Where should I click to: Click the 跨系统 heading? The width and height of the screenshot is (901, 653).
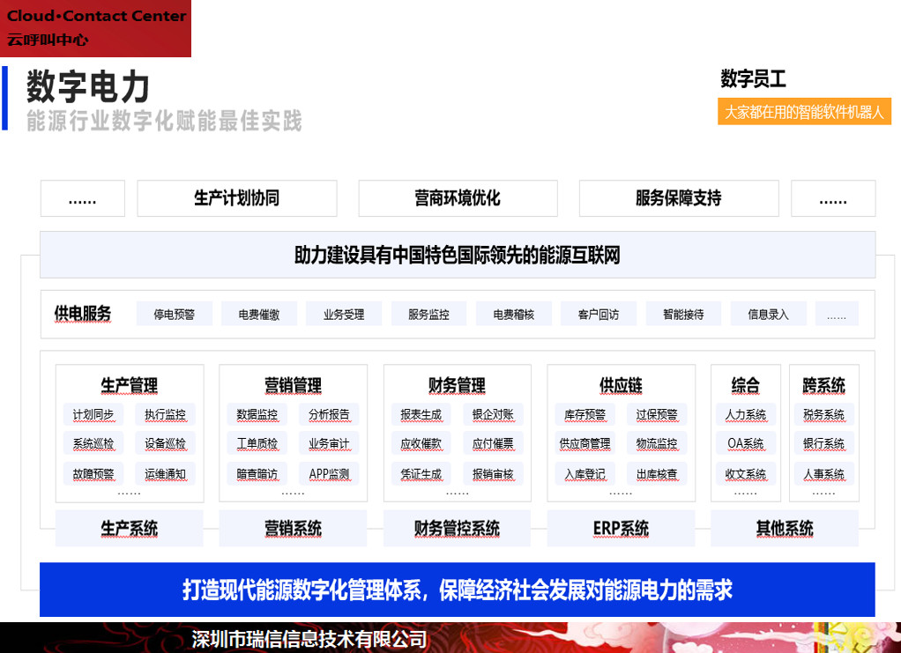click(x=824, y=385)
